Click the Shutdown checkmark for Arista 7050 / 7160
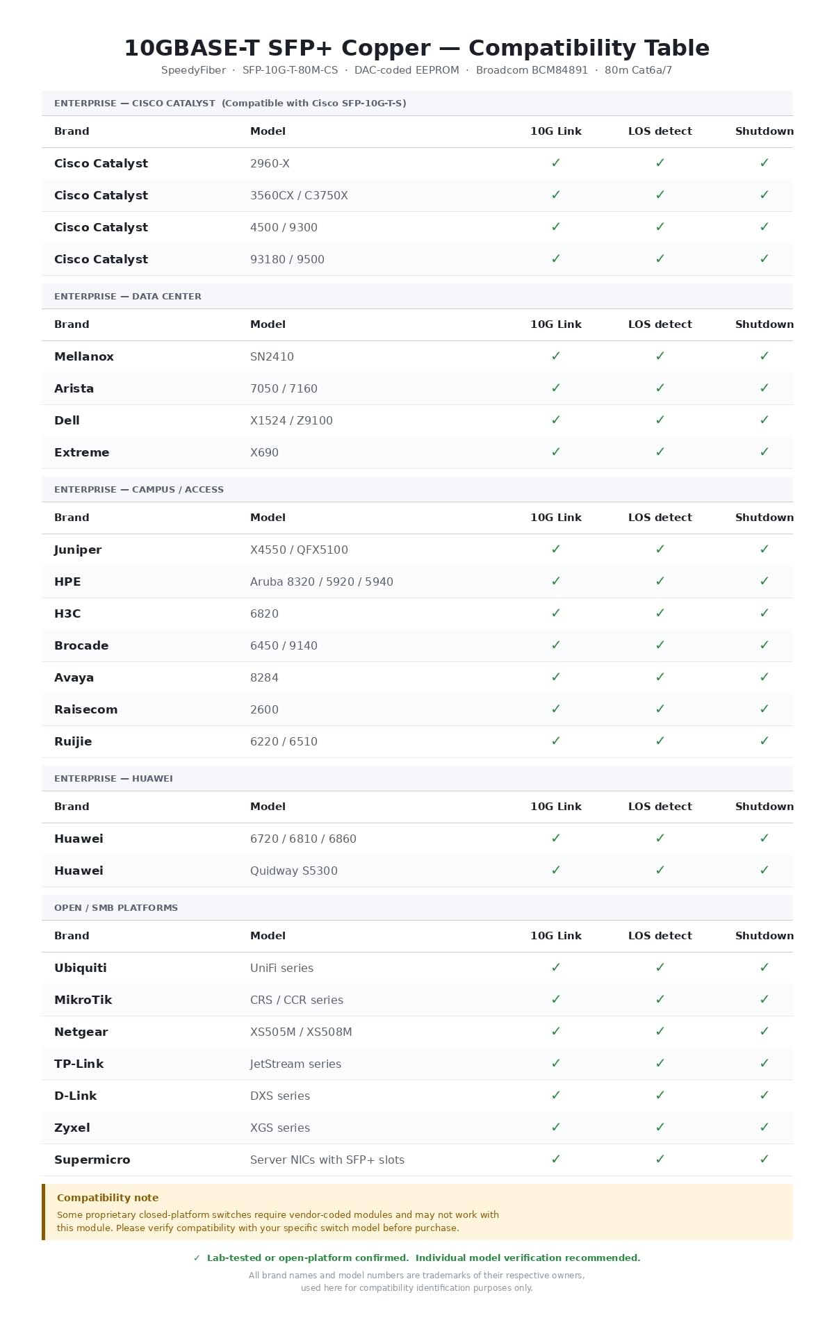834x1327 pixels. pos(764,388)
